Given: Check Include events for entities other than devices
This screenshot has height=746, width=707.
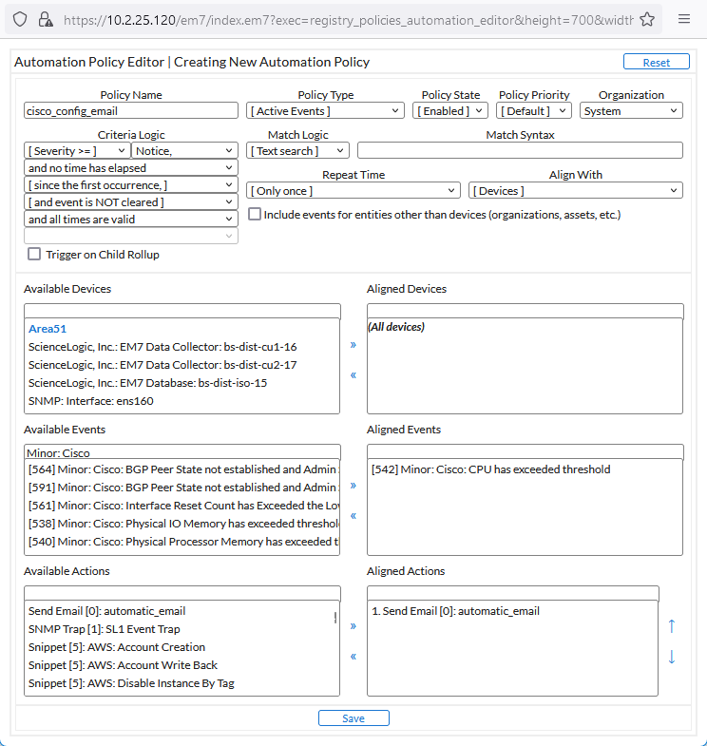Looking at the screenshot, I should click(x=255, y=214).
